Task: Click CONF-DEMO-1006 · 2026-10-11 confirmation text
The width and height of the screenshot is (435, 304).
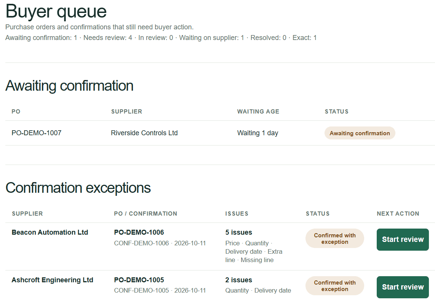Action: click(x=160, y=243)
